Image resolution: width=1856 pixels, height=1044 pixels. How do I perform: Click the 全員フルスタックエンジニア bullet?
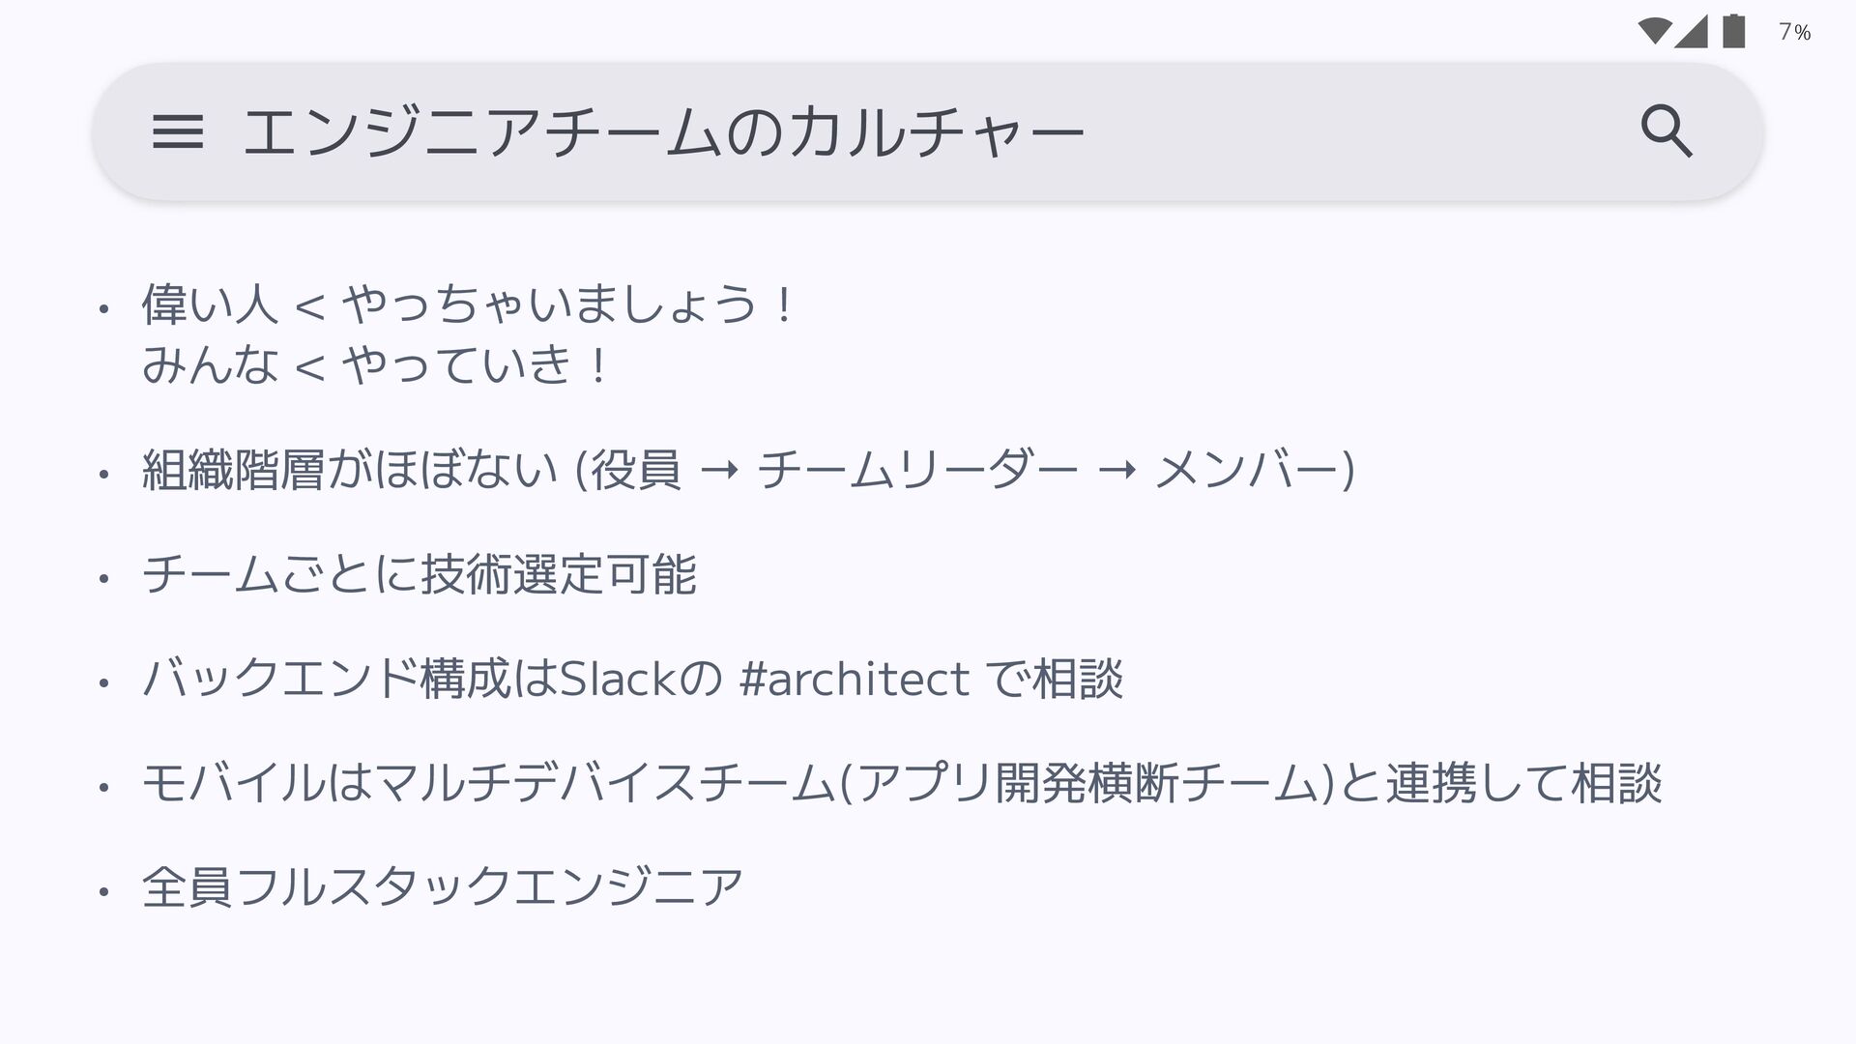(442, 887)
